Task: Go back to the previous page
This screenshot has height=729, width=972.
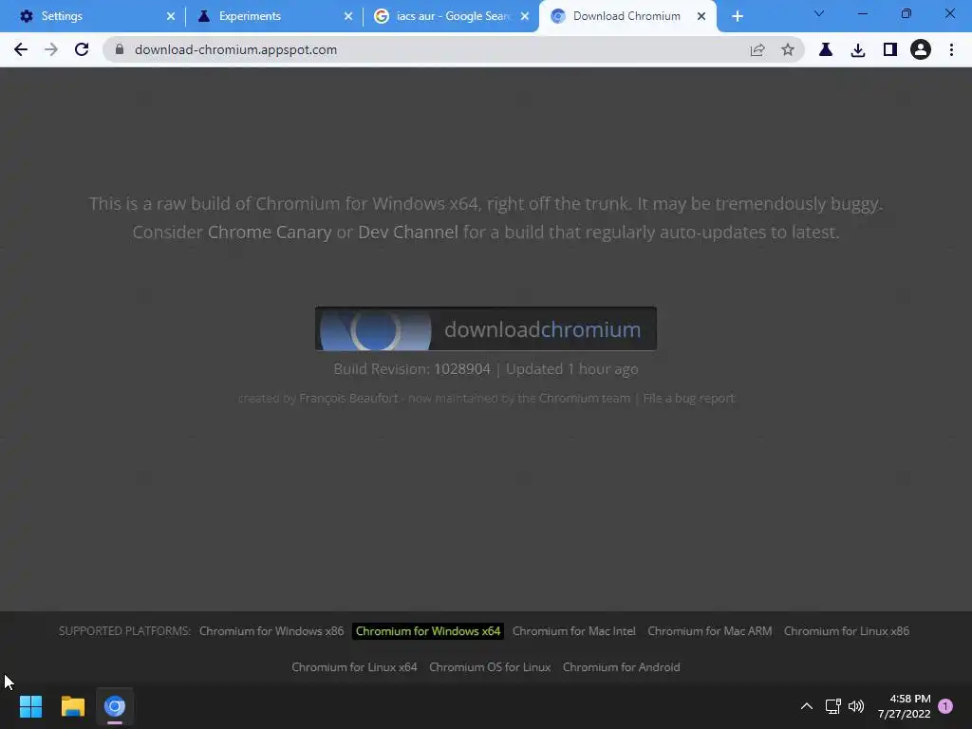Action: pyautogui.click(x=21, y=49)
